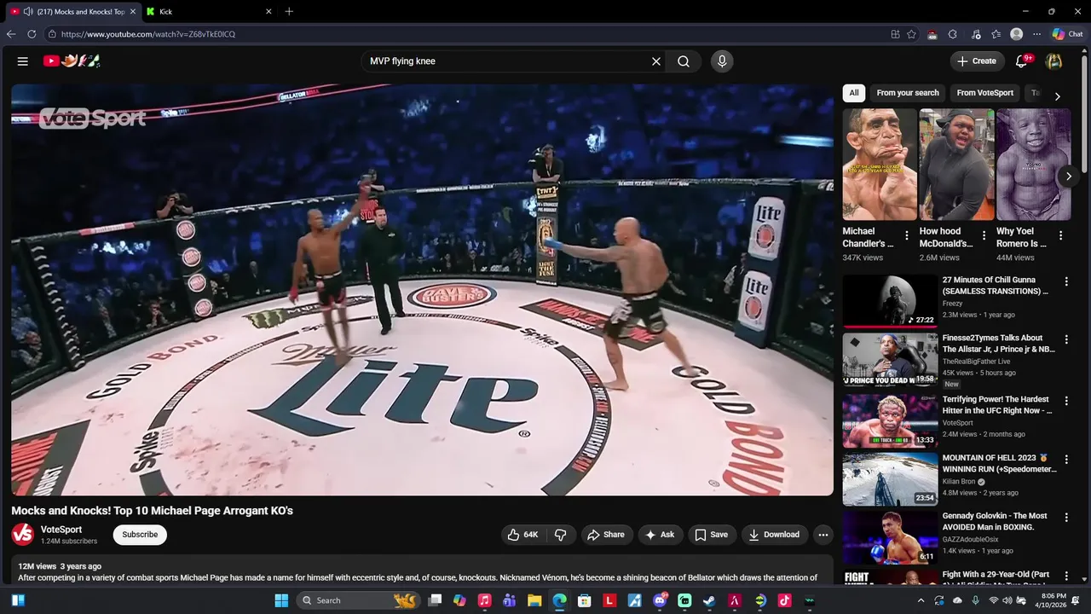Open TikTok from taskbar
Viewport: 1091px width, 614px height.
pyautogui.click(x=784, y=600)
